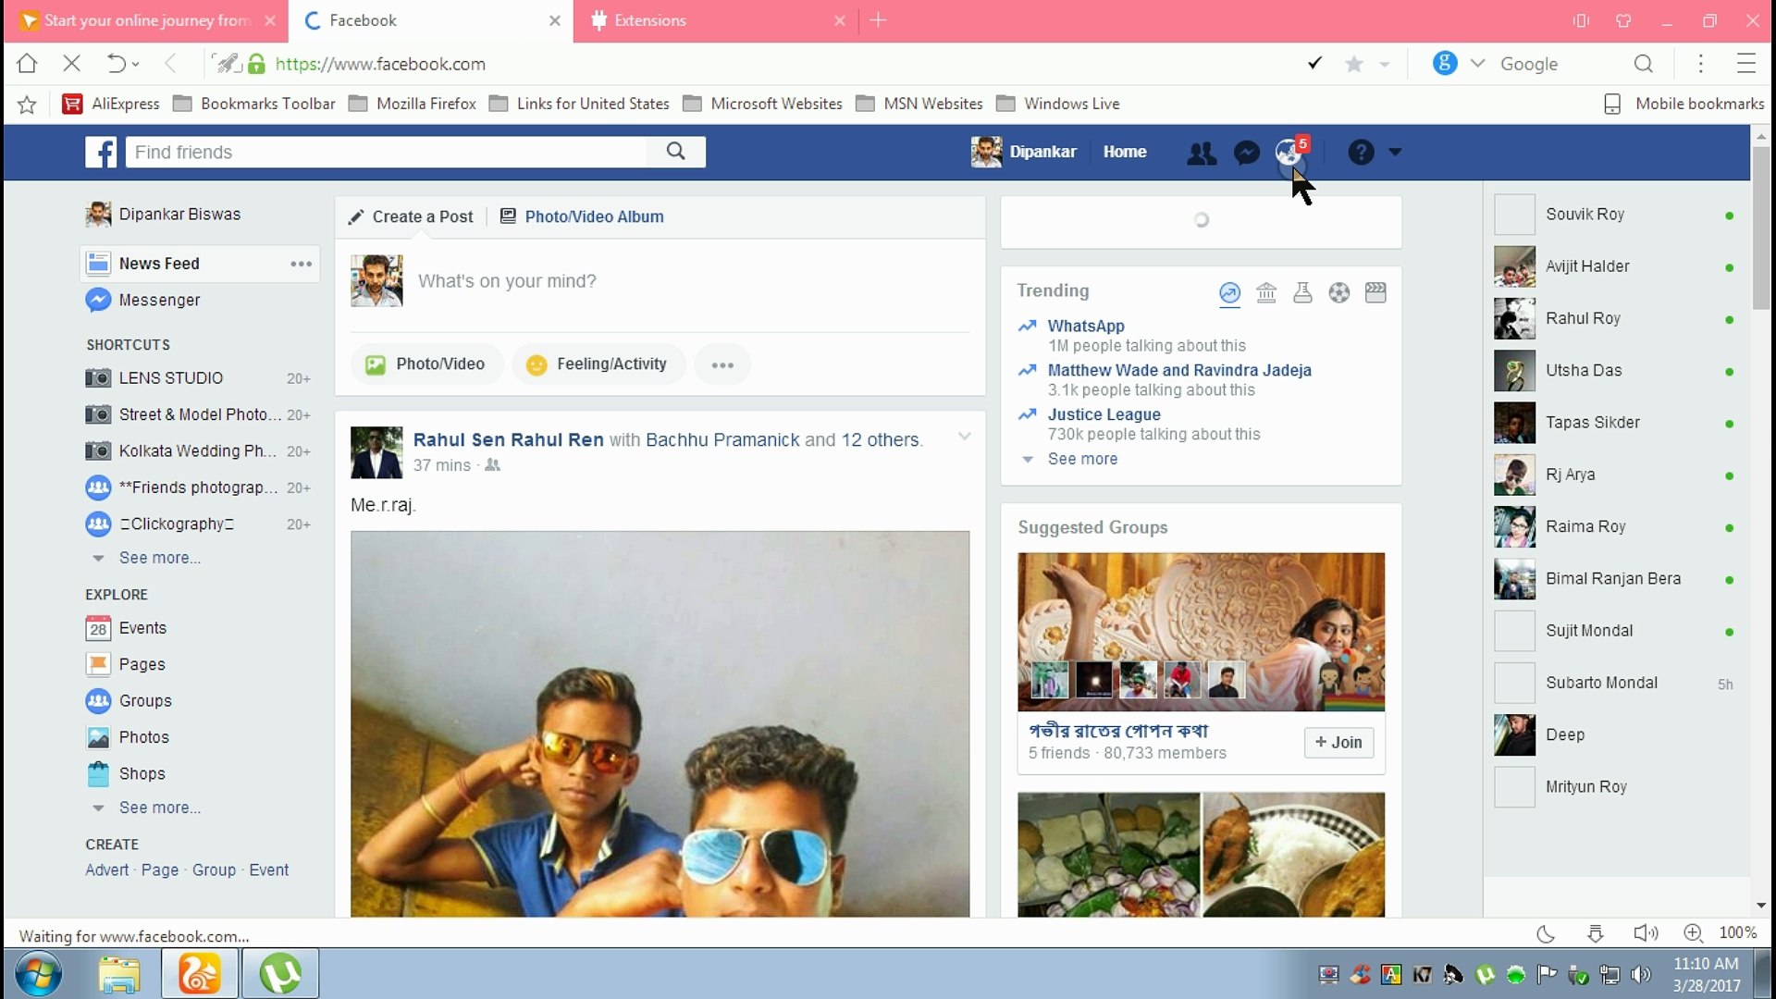Open Notifications showing 5 alerts

tap(1289, 152)
